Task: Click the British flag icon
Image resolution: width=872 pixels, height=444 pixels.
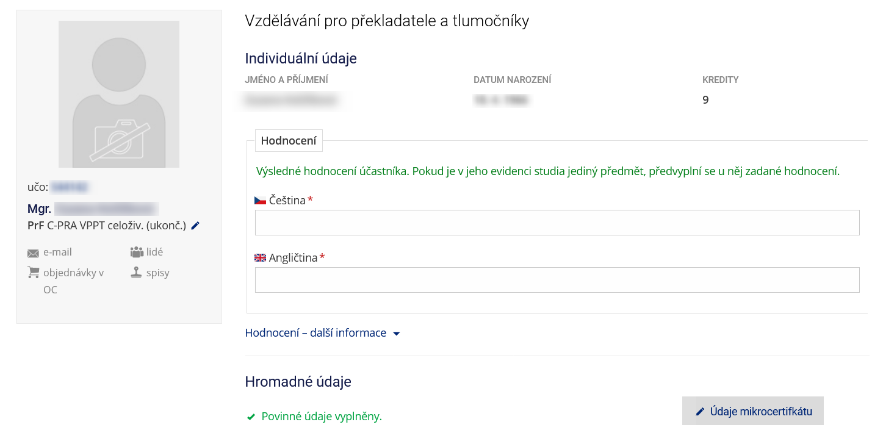Action: [x=260, y=257]
